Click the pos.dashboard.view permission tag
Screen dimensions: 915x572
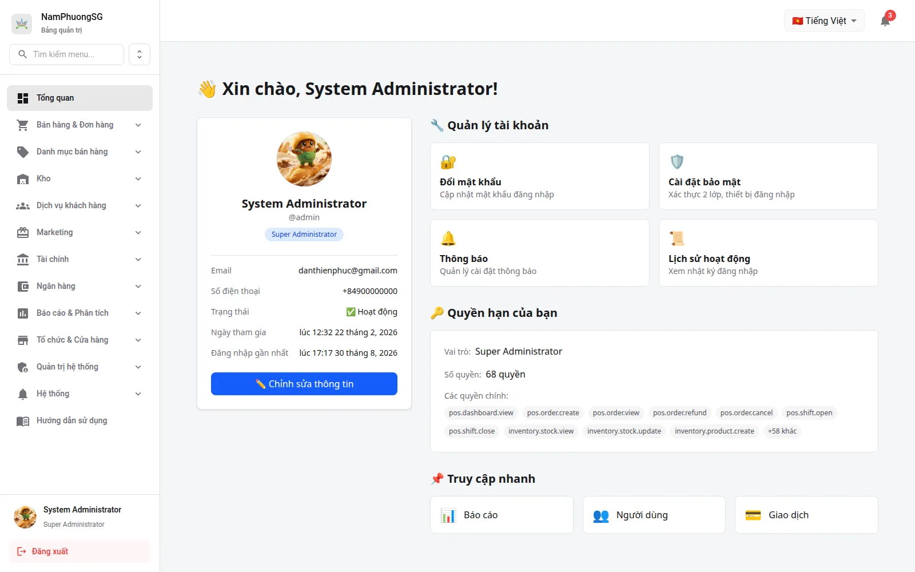point(481,413)
